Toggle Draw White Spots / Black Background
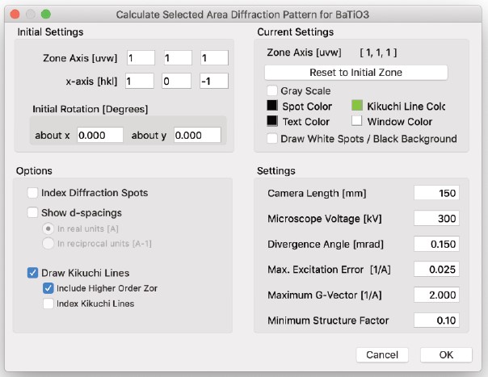 [x=272, y=138]
